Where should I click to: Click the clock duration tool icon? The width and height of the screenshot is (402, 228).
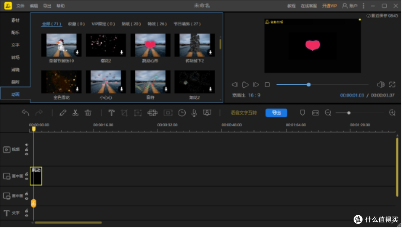click(x=182, y=113)
